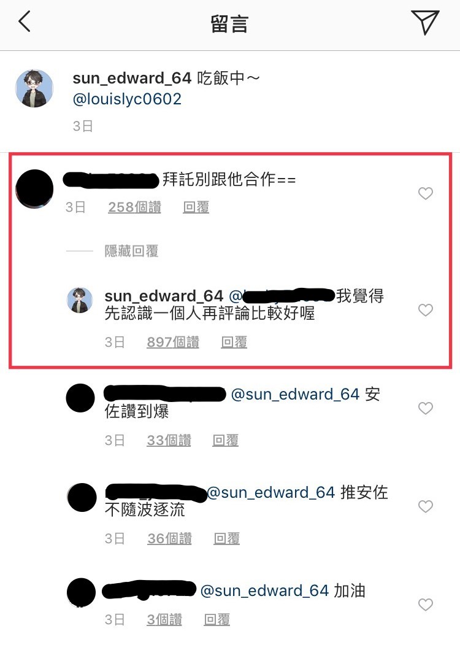Viewport: 460px width, 650px height.
Task: Like sun_edward_64's reply 先認識一個人再評論
Action: (425, 310)
